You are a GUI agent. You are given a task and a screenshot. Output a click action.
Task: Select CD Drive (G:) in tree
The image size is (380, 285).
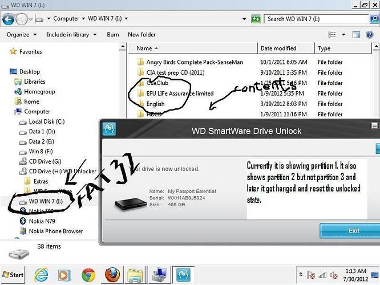click(40, 161)
